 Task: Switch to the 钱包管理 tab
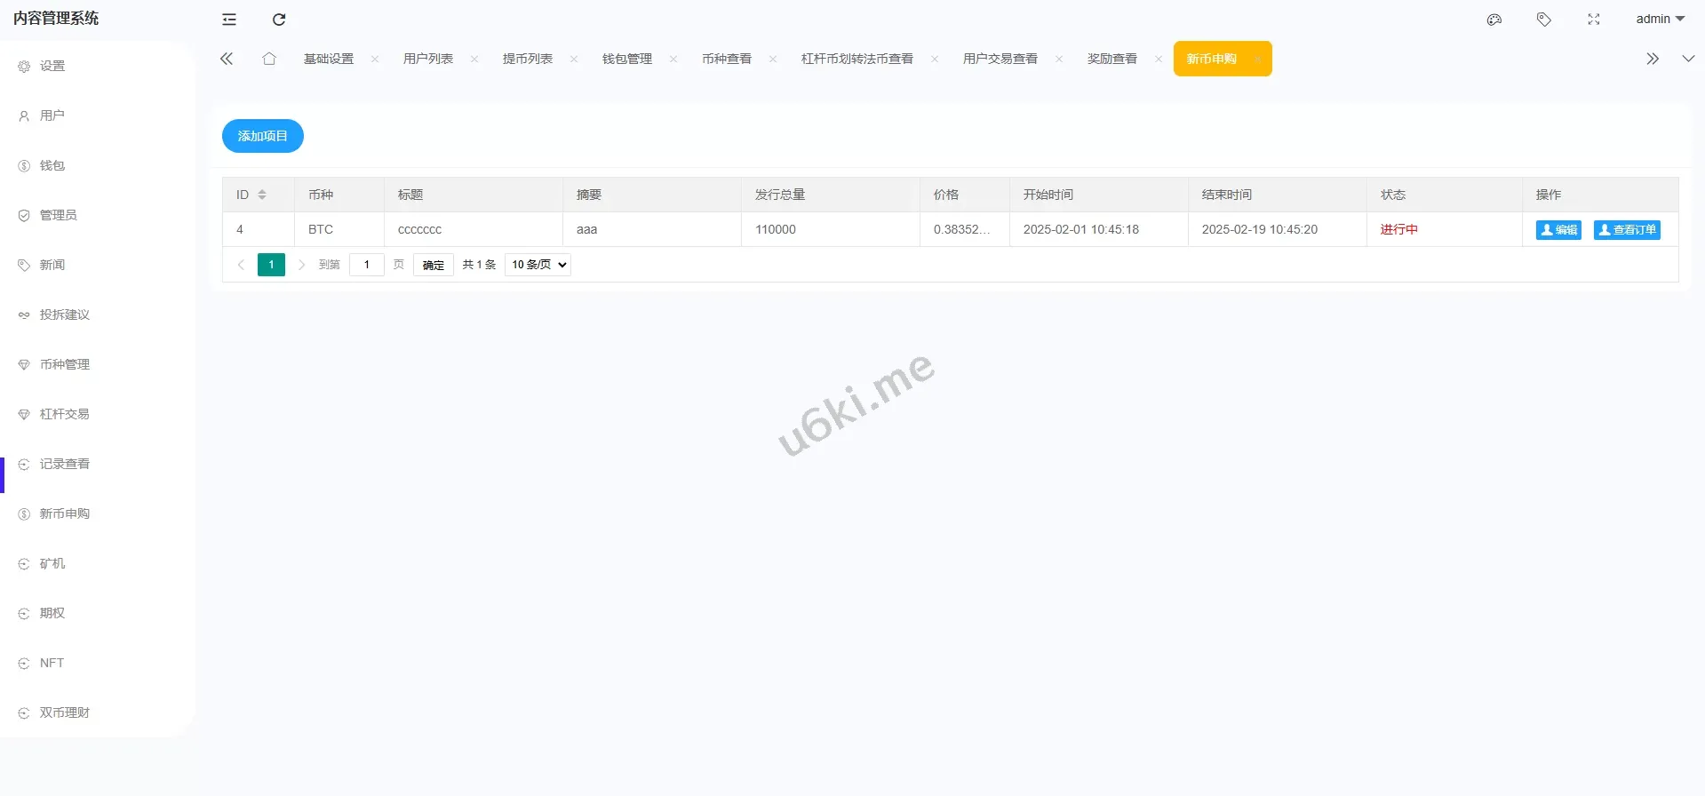coord(627,59)
